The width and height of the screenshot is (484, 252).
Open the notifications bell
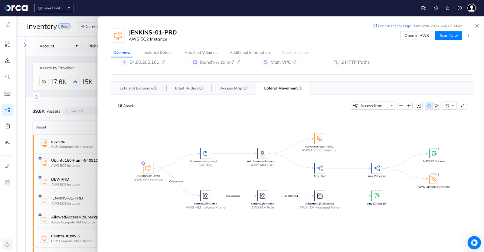coord(448,8)
